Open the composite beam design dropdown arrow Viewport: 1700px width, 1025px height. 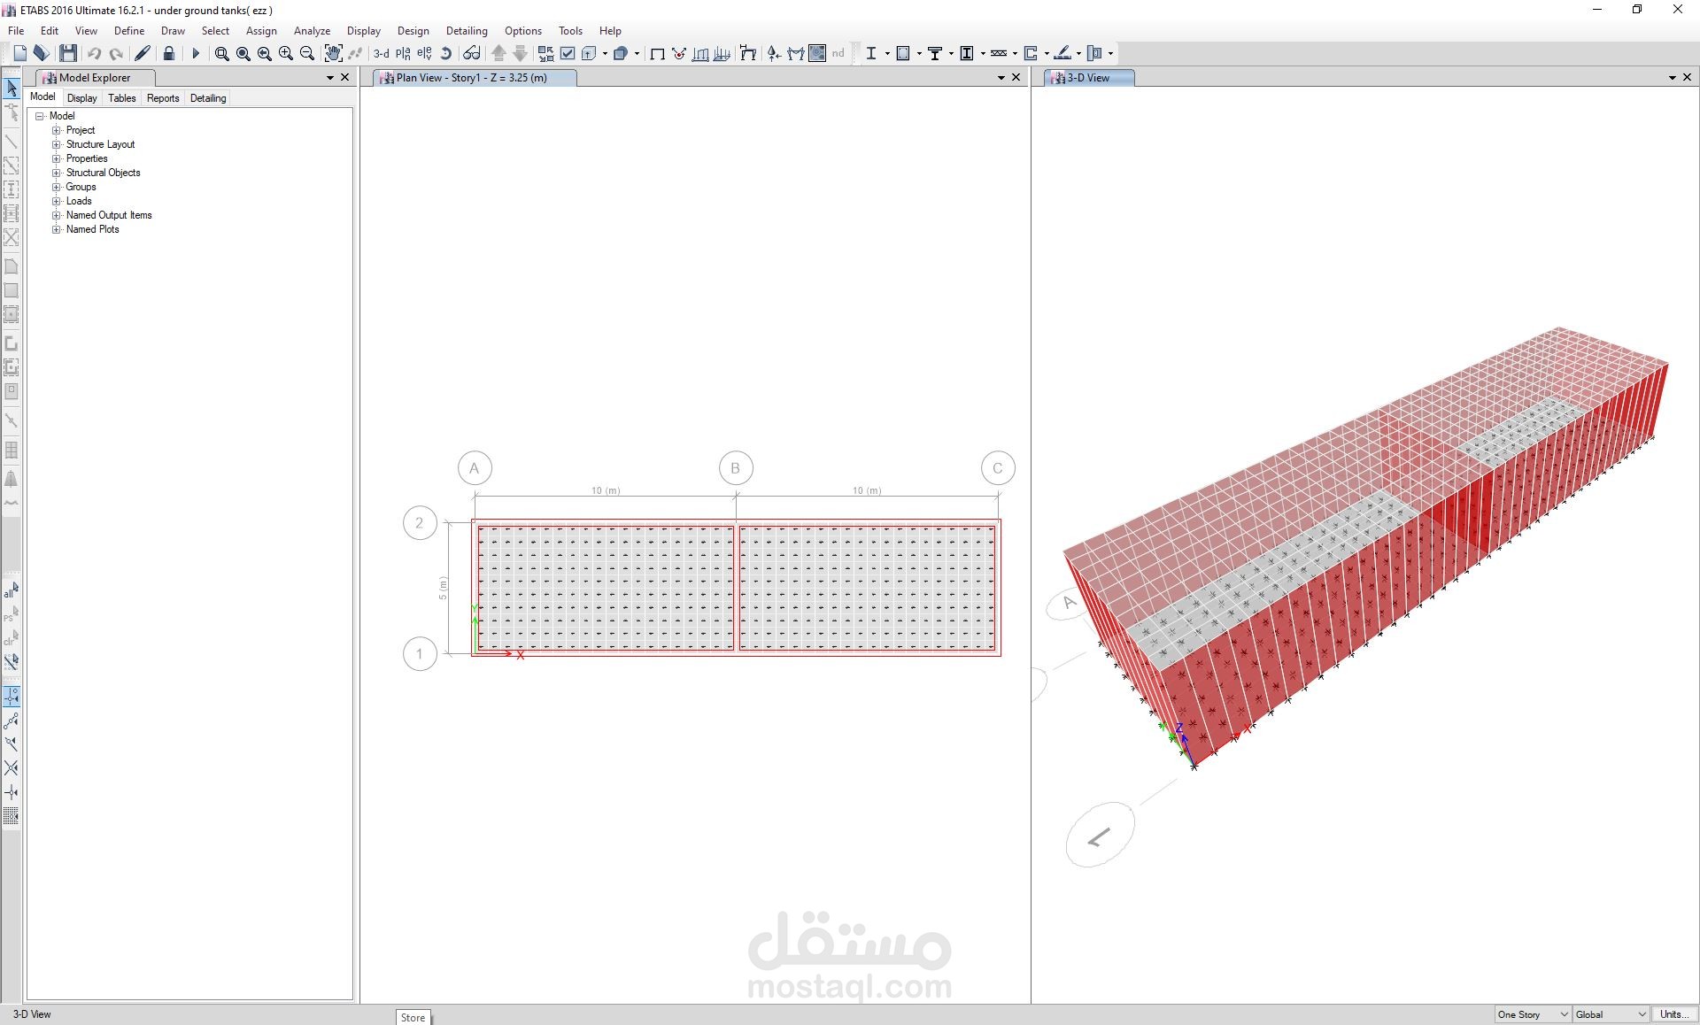tap(951, 53)
